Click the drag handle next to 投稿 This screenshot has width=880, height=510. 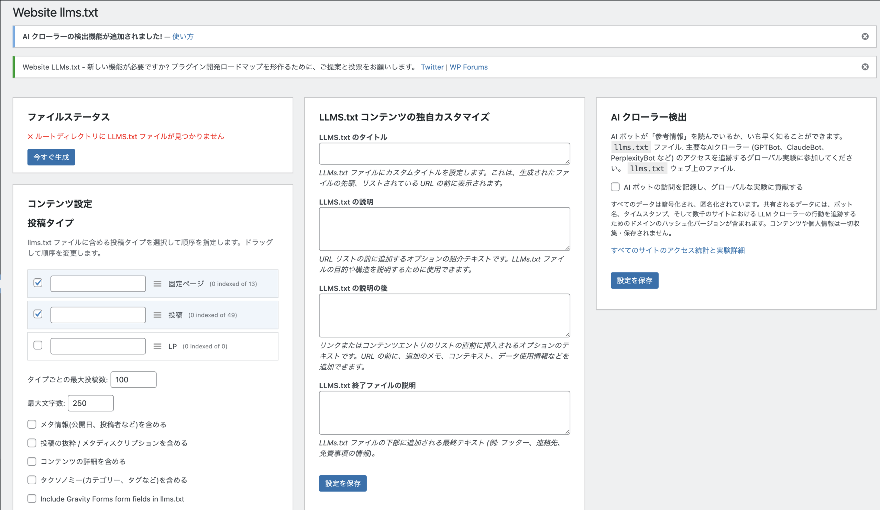coord(157,314)
